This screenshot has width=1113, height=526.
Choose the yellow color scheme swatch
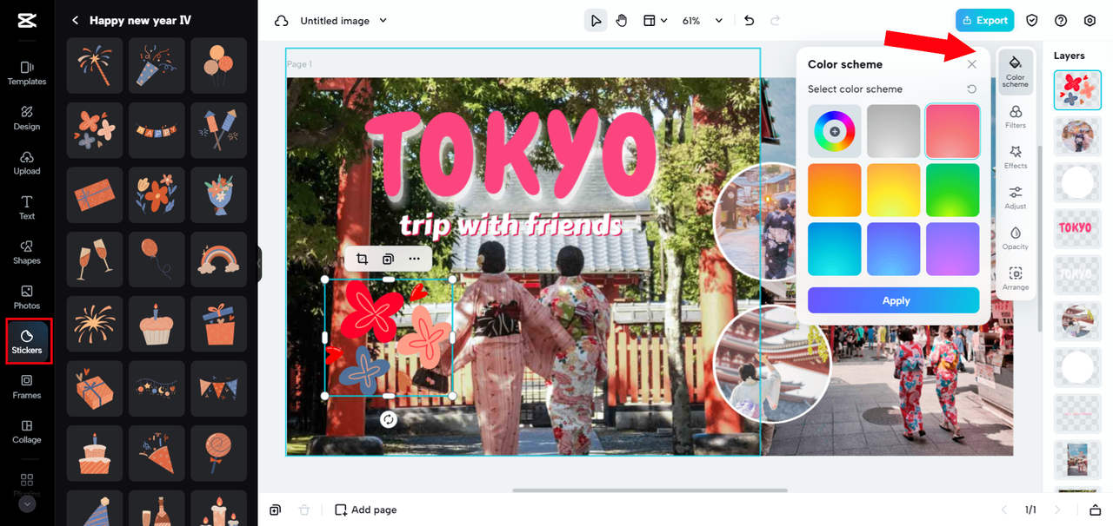(x=894, y=190)
